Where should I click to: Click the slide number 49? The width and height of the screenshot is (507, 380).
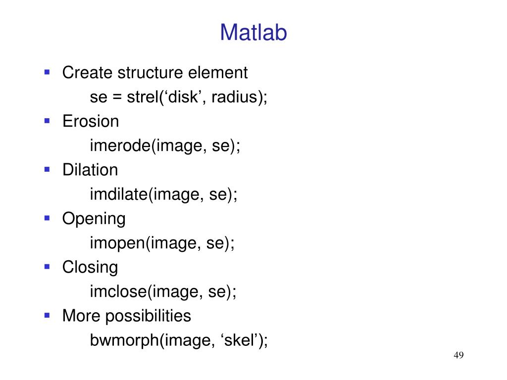pyautogui.click(x=458, y=355)
